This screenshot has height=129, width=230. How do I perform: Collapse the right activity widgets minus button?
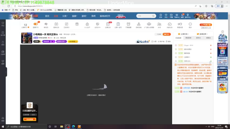coord(223,32)
